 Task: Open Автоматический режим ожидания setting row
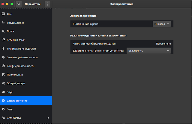[122, 44]
